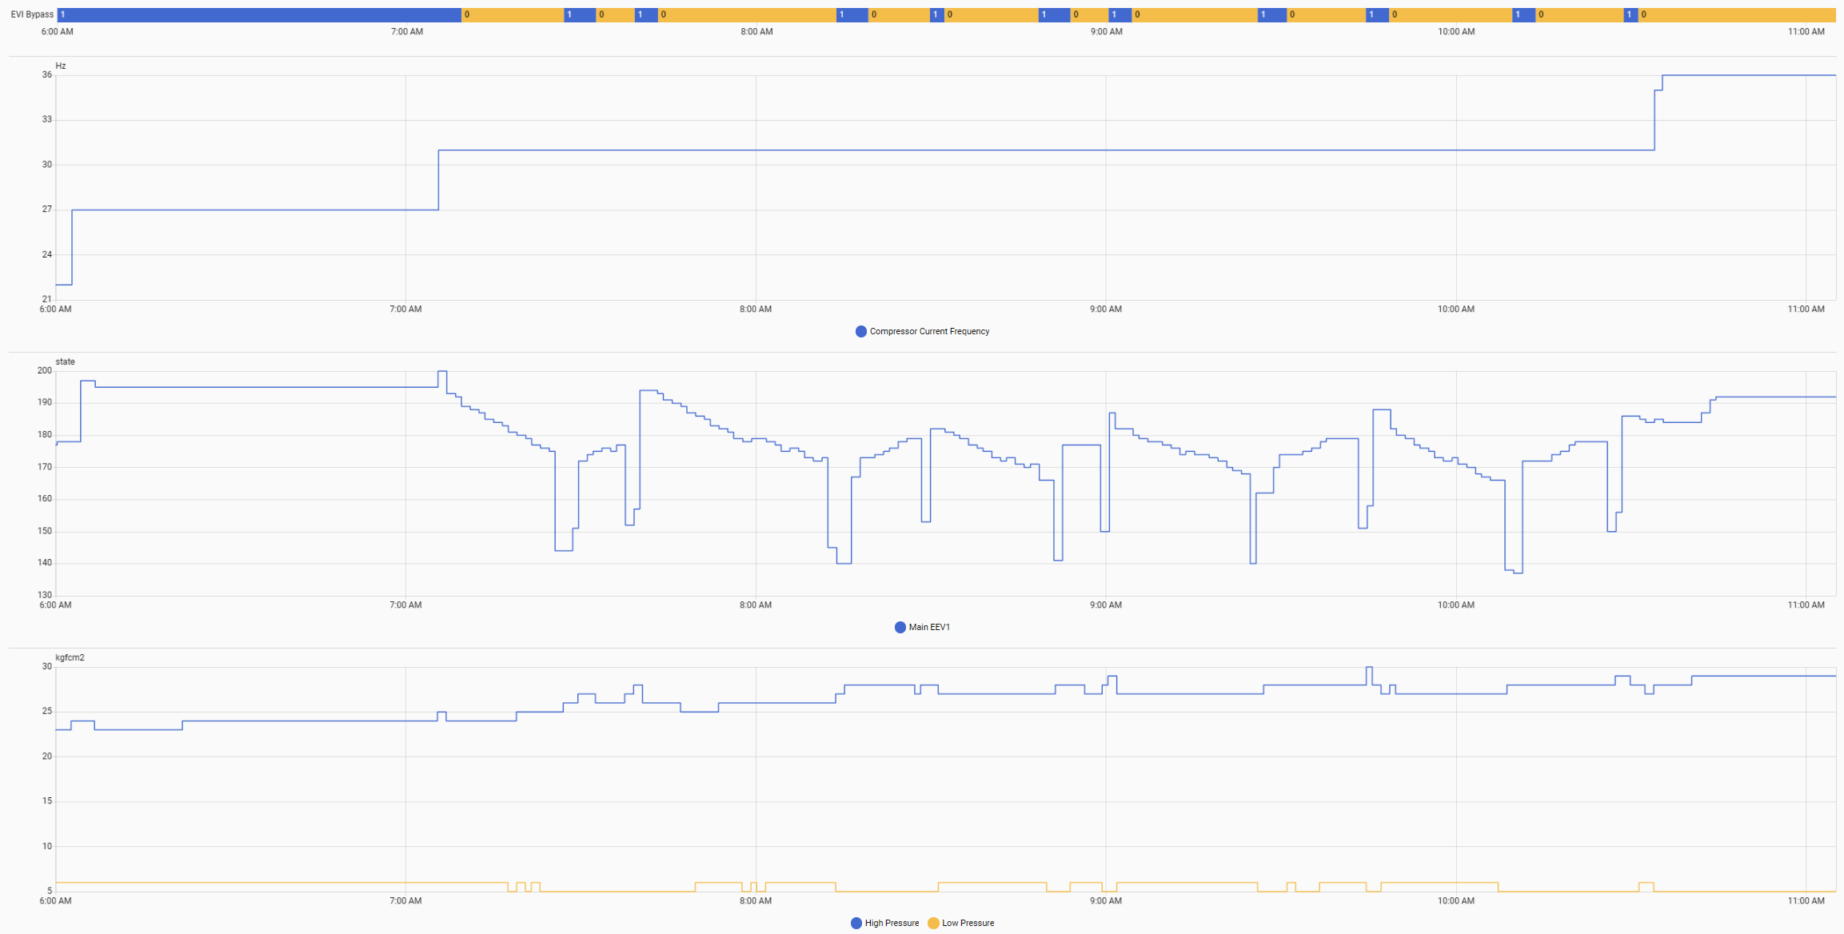This screenshot has width=1844, height=934.
Task: Click the 36 tick on the Hz axis
Action: point(47,75)
